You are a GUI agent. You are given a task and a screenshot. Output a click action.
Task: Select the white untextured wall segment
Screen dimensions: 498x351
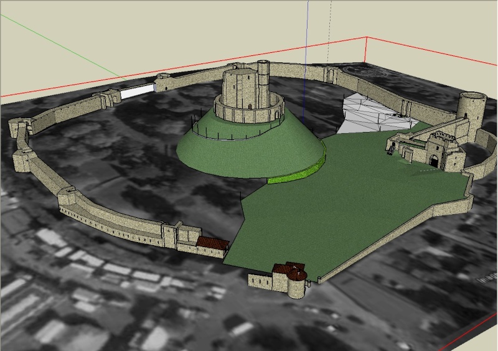(138, 91)
